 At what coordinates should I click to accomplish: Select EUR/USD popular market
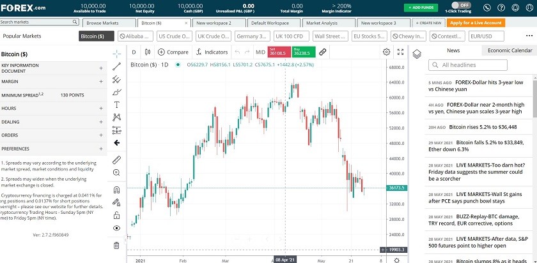(x=486, y=36)
